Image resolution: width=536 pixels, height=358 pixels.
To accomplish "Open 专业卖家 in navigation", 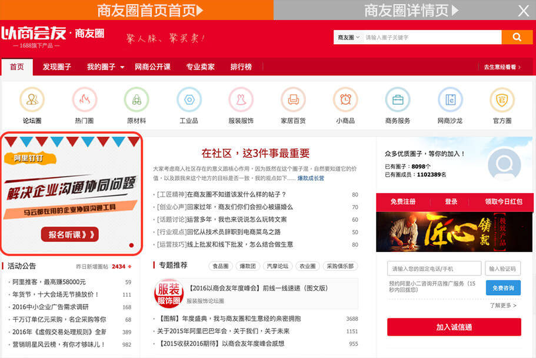I will click(200, 67).
